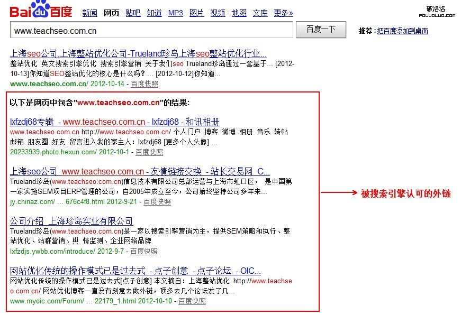Open the 公司介绍 上海珍岛实业有限公司 result
This screenshot has height=315, width=461.
[71, 221]
